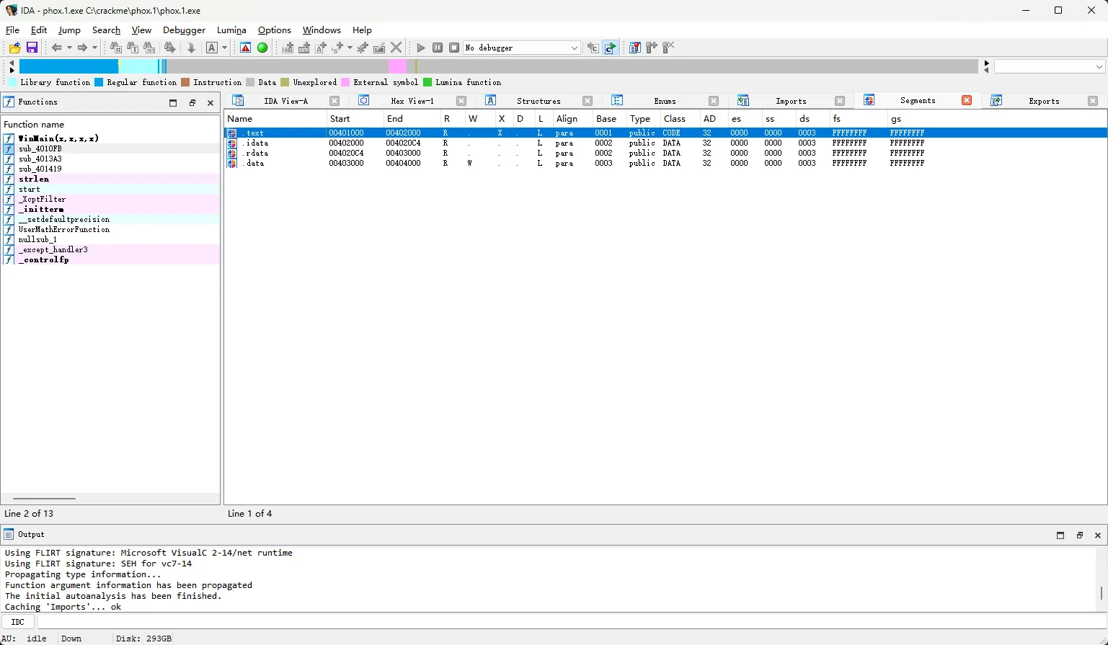1108x645 pixels.
Task: Click the text search binoculars icon
Action: click(133, 48)
